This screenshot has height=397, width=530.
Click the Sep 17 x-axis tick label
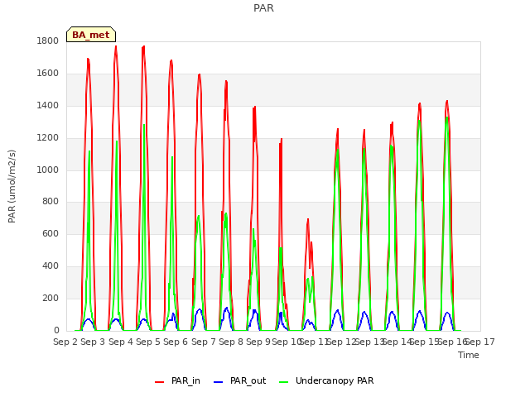tap(480, 342)
